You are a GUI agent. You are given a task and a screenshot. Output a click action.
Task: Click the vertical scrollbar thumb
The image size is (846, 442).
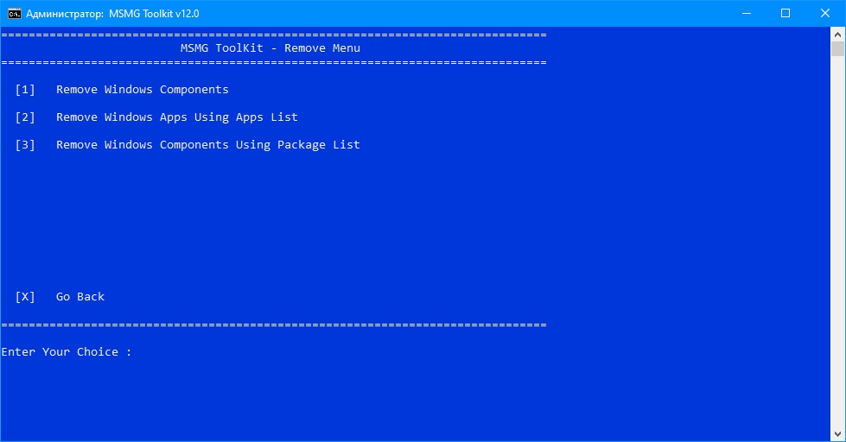click(837, 49)
